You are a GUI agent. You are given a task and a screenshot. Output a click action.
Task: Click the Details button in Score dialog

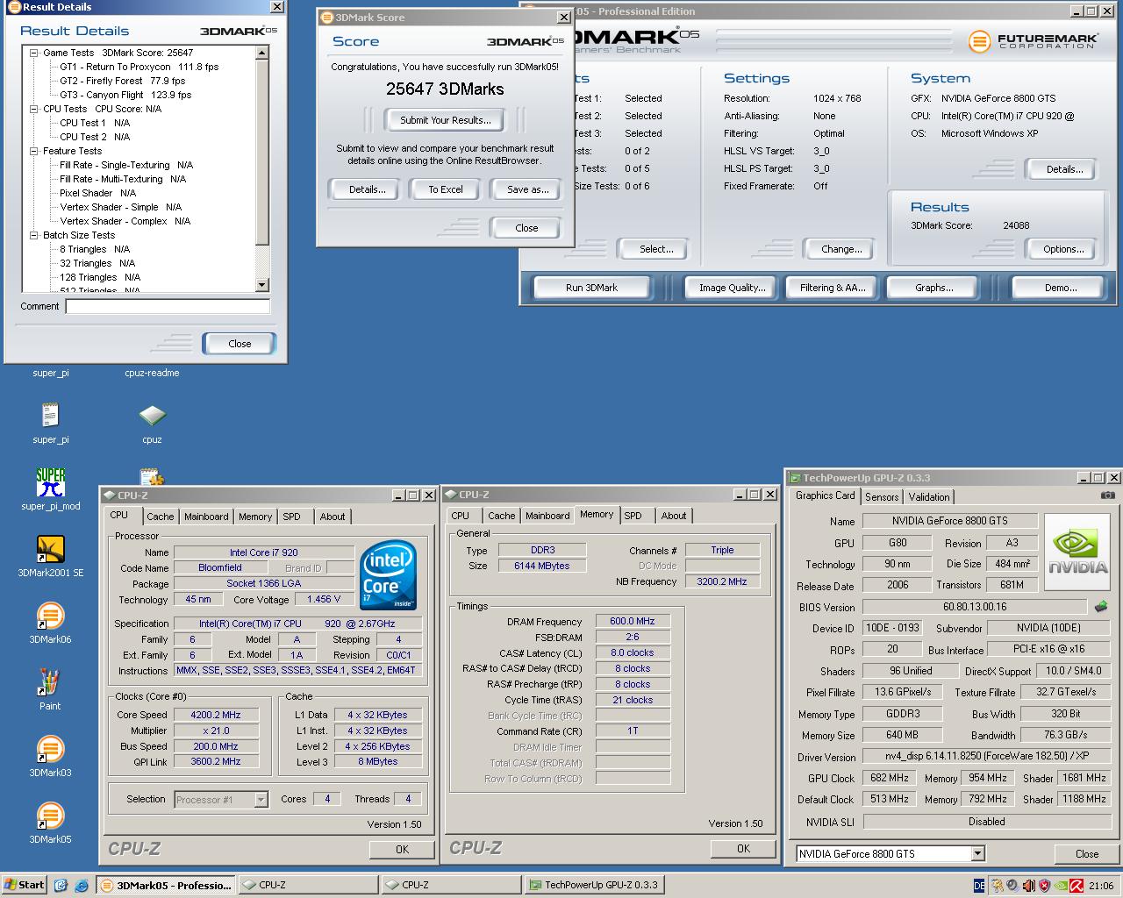[367, 189]
